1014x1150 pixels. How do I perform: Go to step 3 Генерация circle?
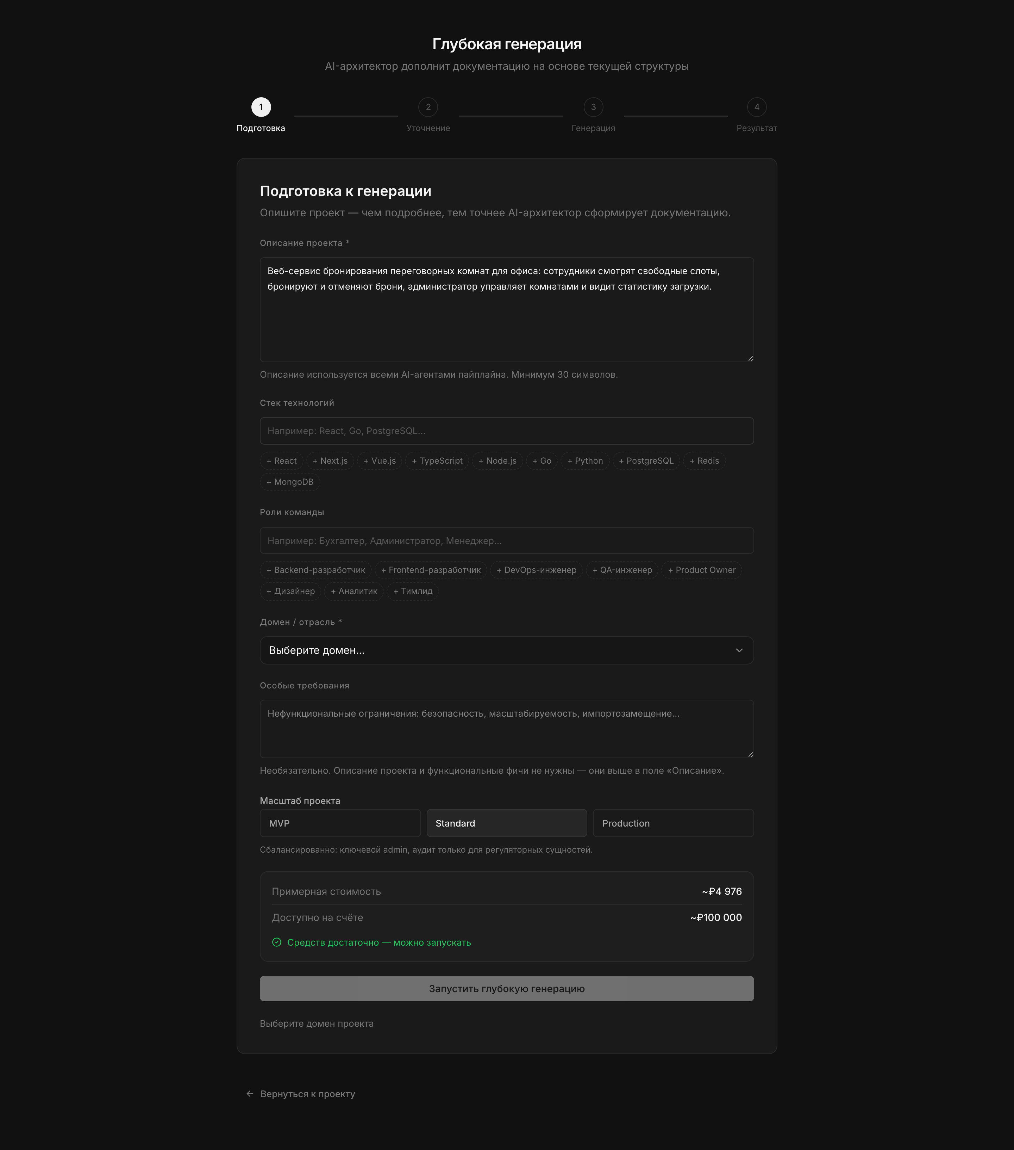tap(594, 107)
